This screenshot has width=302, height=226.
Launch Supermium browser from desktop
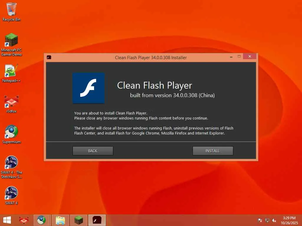pos(12,134)
